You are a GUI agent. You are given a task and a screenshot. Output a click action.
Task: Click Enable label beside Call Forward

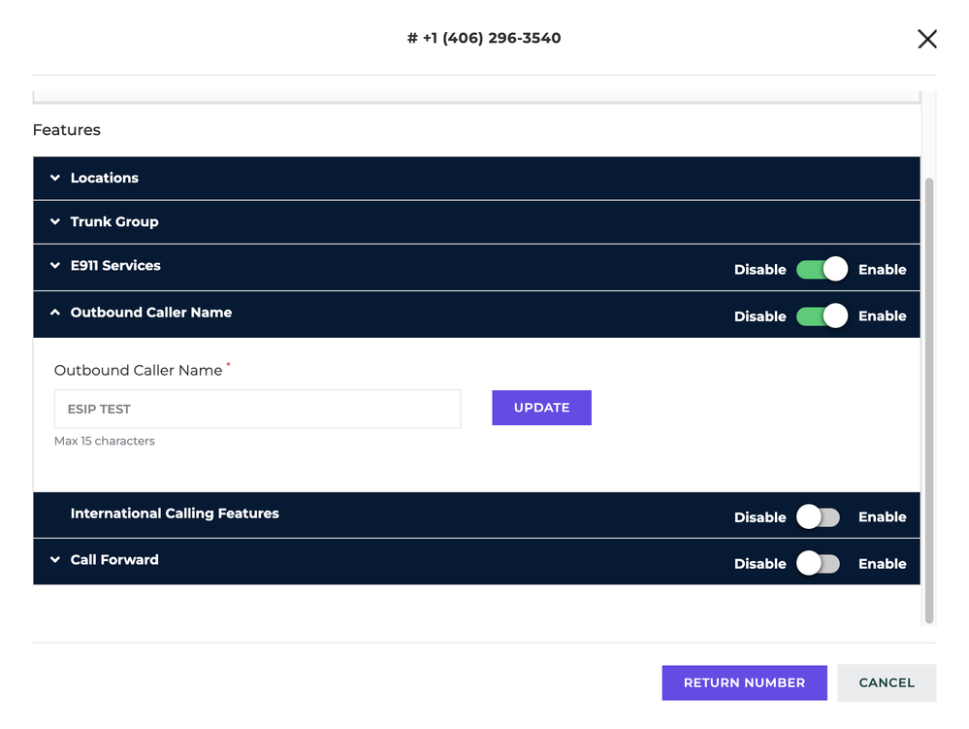(882, 563)
